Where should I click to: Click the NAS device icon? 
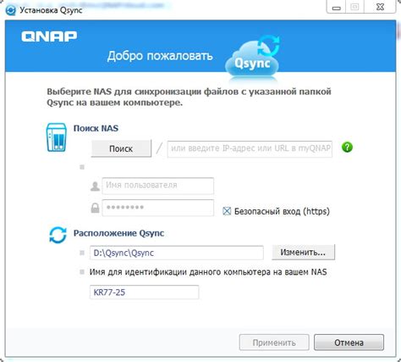click(x=57, y=137)
